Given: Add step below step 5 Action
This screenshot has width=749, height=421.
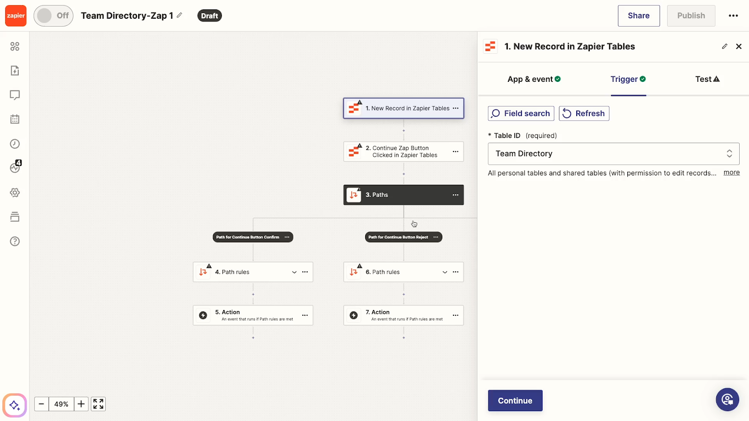Looking at the screenshot, I should 253,338.
